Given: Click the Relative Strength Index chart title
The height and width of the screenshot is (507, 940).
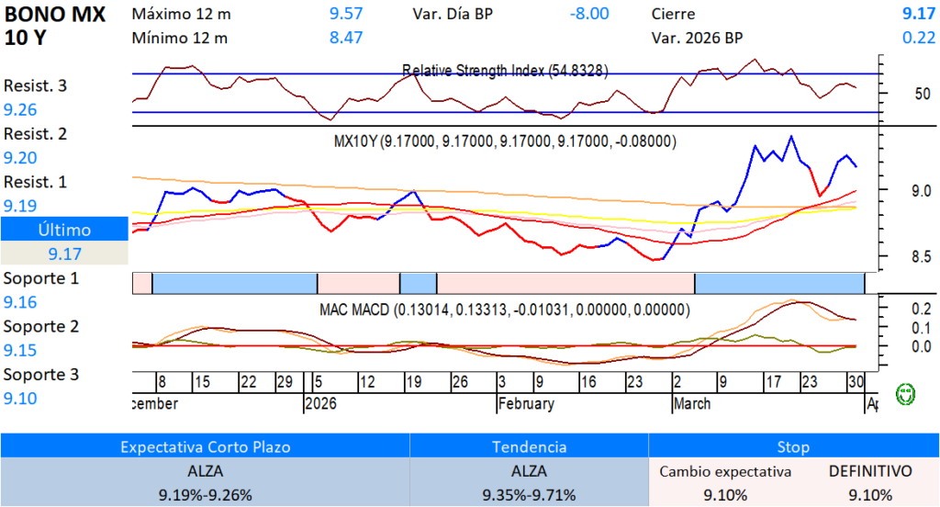Looking at the screenshot, I should [505, 71].
